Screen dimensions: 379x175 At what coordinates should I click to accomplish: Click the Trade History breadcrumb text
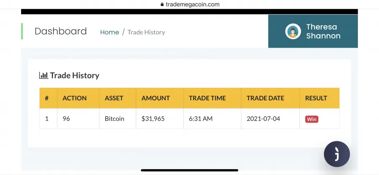(146, 32)
